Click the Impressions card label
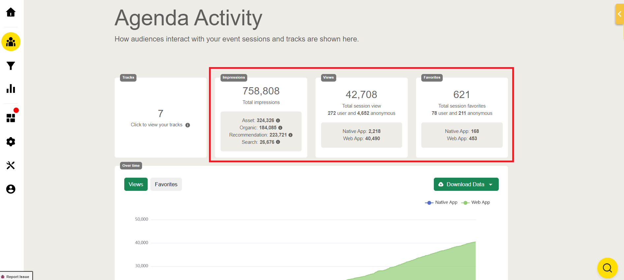Viewport: 624px width, 280px height. coord(234,78)
